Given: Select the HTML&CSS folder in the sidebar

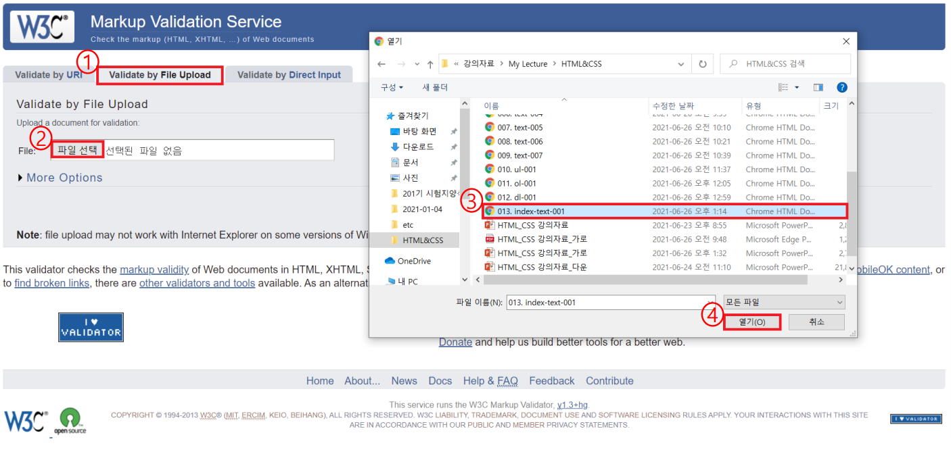Looking at the screenshot, I should (423, 240).
